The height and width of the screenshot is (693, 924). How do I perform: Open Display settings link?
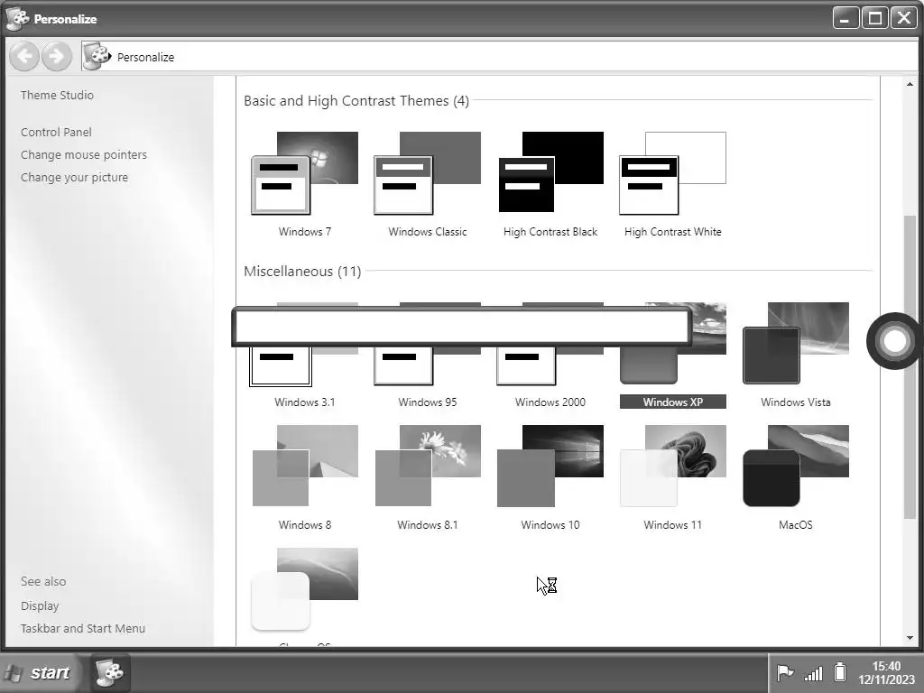pos(40,605)
